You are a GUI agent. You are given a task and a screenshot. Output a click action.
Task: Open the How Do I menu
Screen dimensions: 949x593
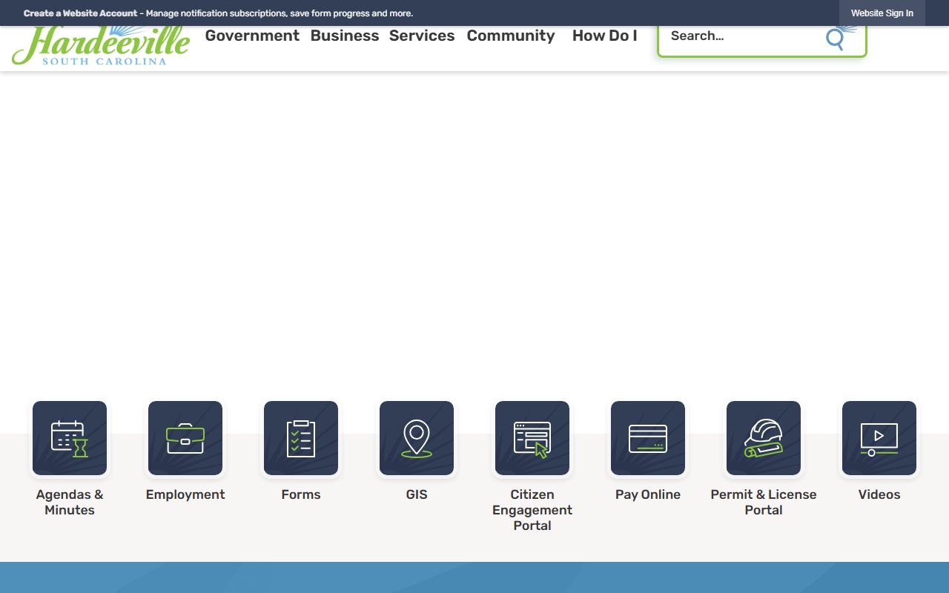(x=605, y=36)
